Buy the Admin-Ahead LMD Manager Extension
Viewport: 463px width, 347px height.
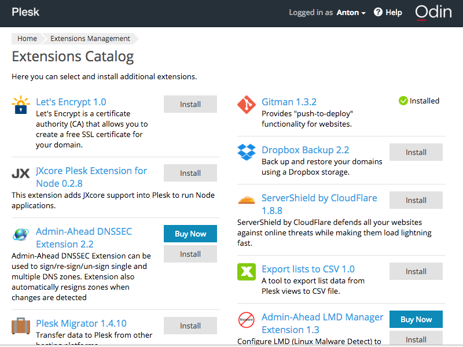click(416, 319)
